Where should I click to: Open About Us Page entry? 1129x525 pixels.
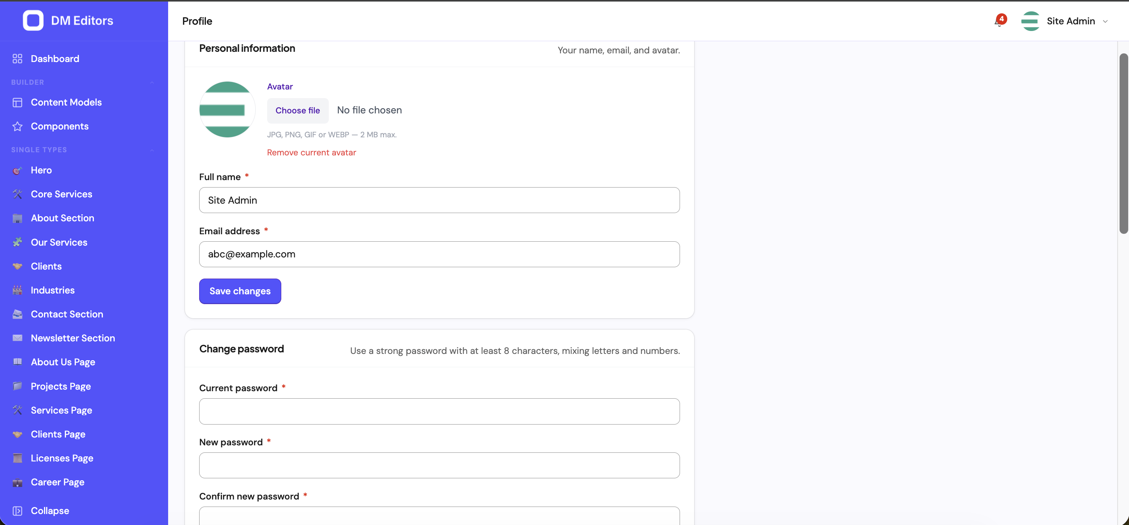pos(84,362)
